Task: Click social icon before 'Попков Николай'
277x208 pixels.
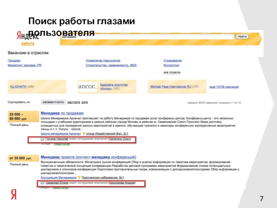Action: coord(42,139)
